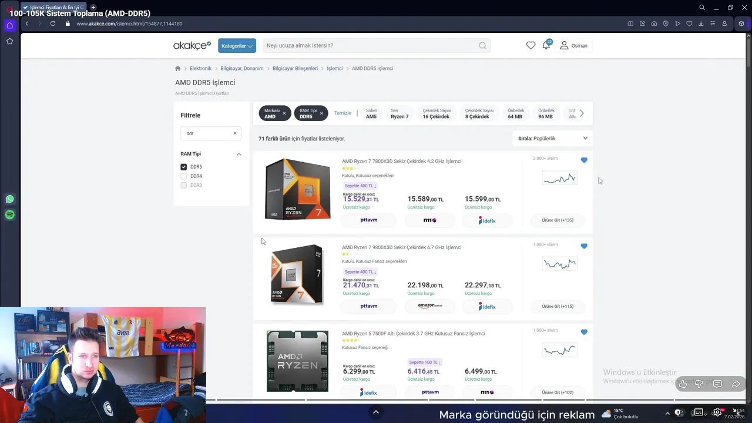Go to home via breadcrumb house icon

coord(178,68)
